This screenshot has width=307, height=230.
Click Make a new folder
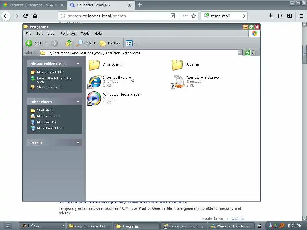[x=50, y=72]
